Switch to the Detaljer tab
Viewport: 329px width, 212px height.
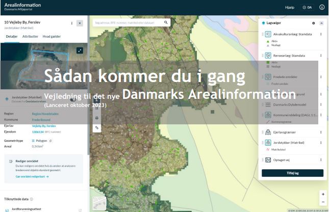tap(12, 37)
